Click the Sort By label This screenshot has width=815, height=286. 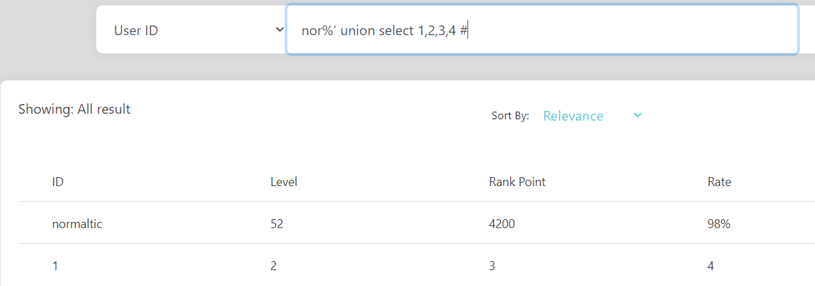coord(510,116)
